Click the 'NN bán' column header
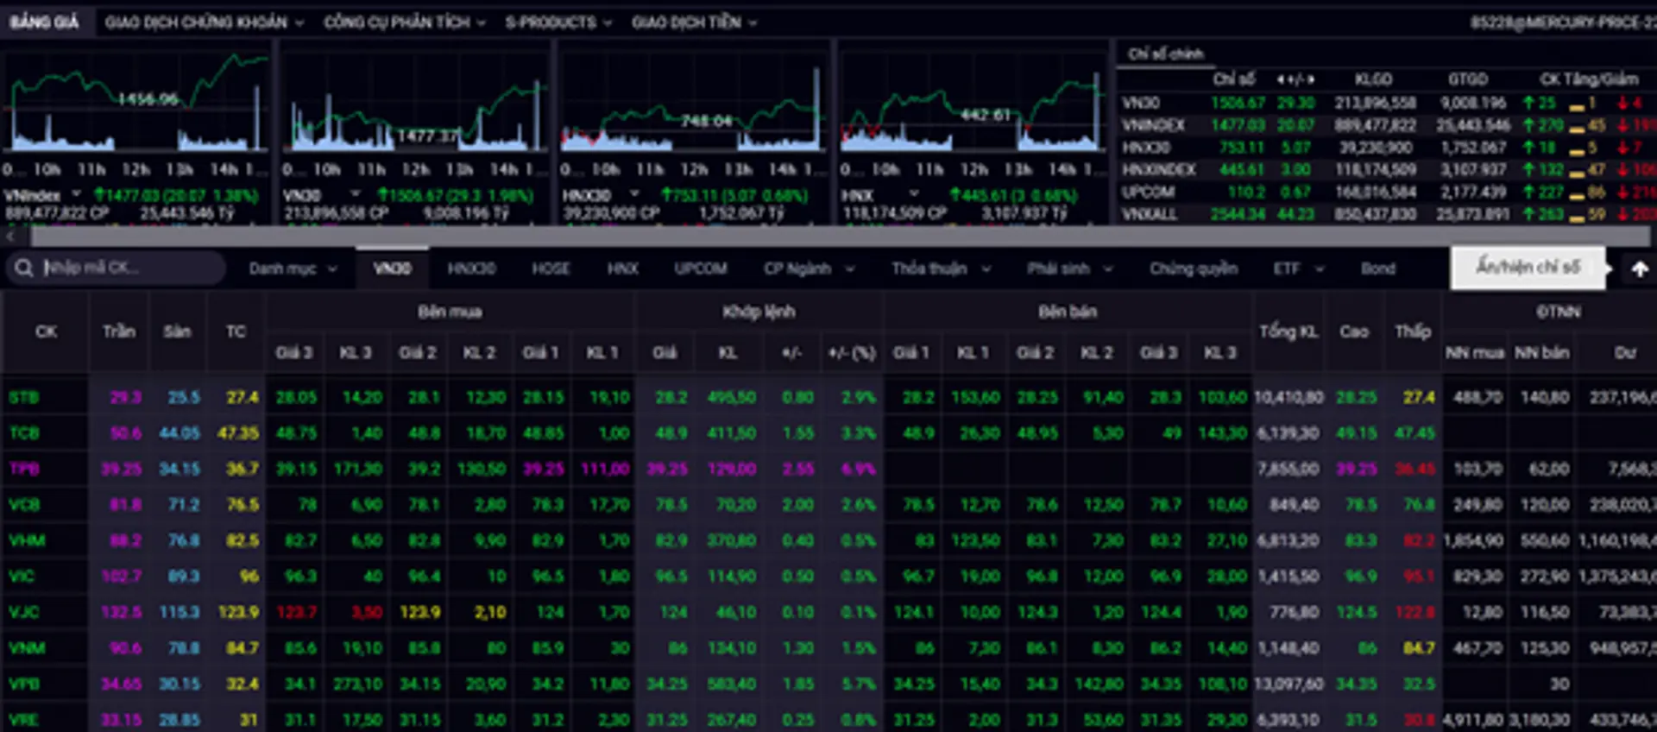The width and height of the screenshot is (1657, 732). [1541, 352]
